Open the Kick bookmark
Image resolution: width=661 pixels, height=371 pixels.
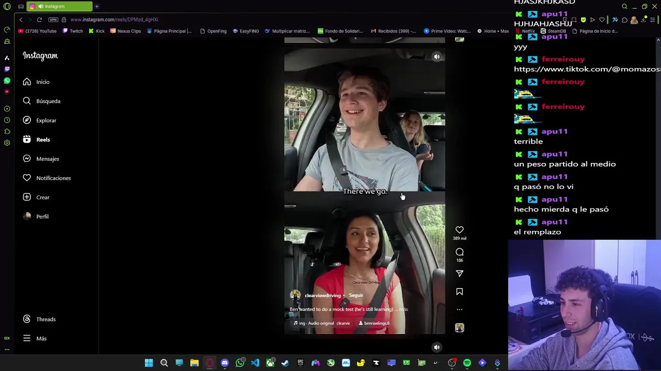97,31
